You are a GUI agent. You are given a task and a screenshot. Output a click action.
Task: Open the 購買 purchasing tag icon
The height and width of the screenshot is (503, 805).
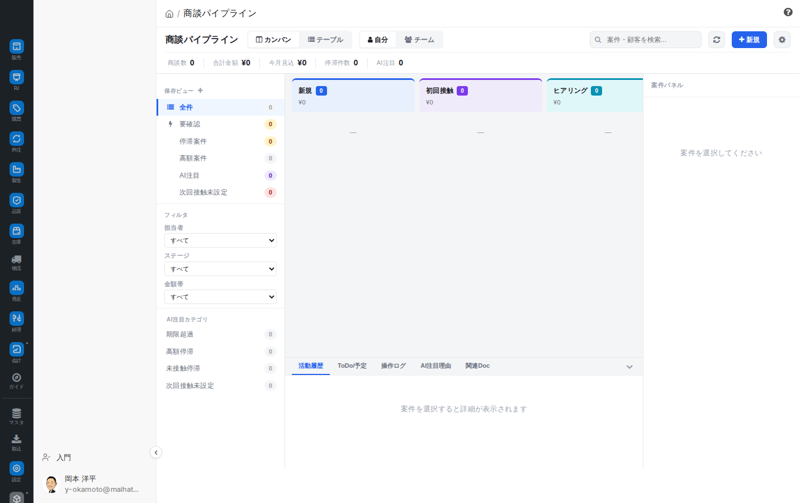[x=17, y=108]
